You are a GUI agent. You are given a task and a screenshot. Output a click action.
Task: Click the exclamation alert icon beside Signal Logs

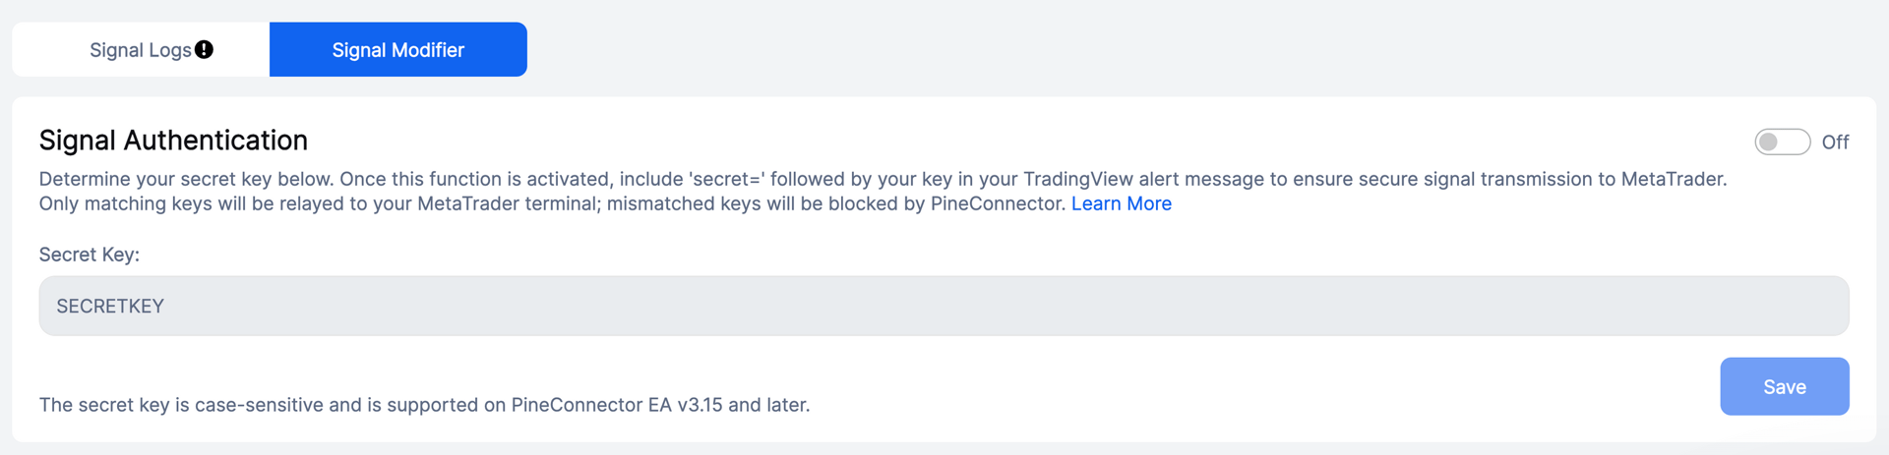click(x=204, y=49)
